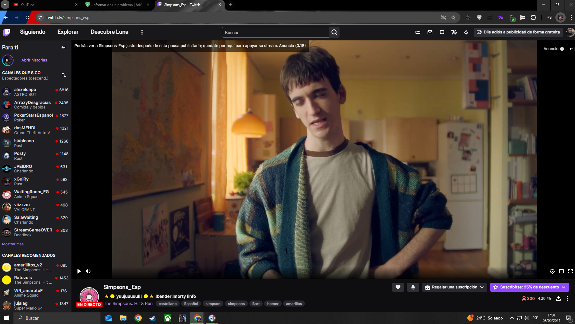Change sidebar sort order of followed channels

pyautogui.click(x=64, y=75)
